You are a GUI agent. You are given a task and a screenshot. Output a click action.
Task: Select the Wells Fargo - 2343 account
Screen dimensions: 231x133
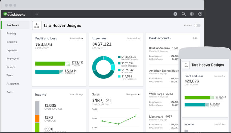161,94
